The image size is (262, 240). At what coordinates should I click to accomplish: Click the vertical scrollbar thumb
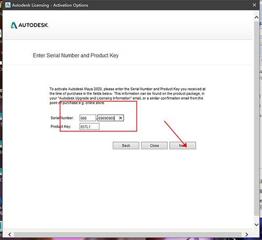[256, 119]
